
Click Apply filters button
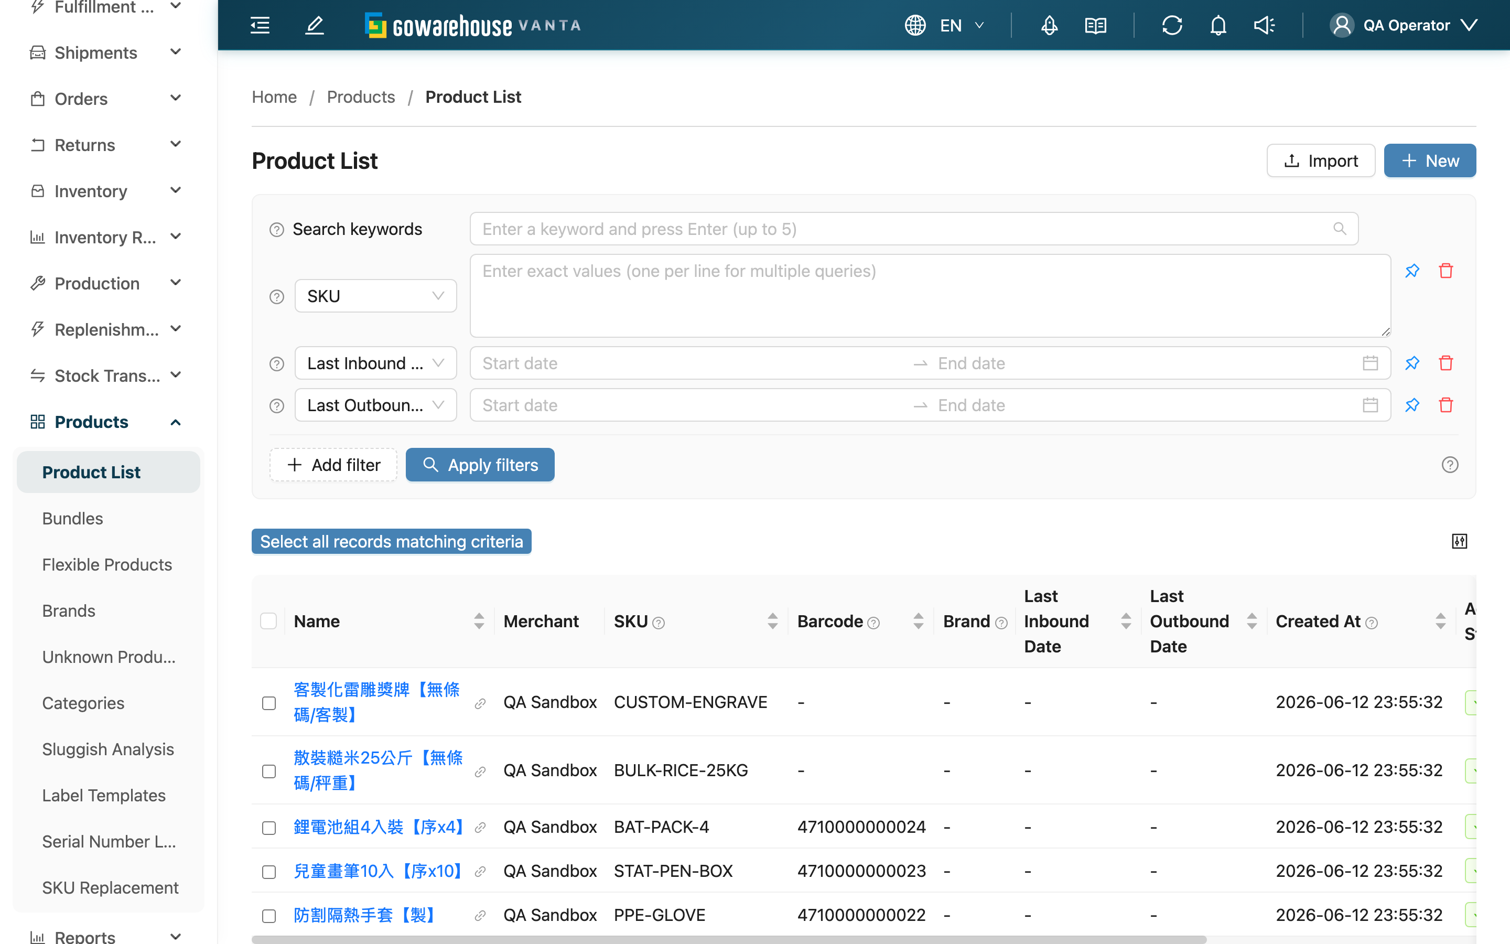click(x=480, y=465)
